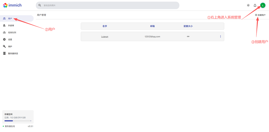Focus the photo search field

pyautogui.click(x=107, y=5)
